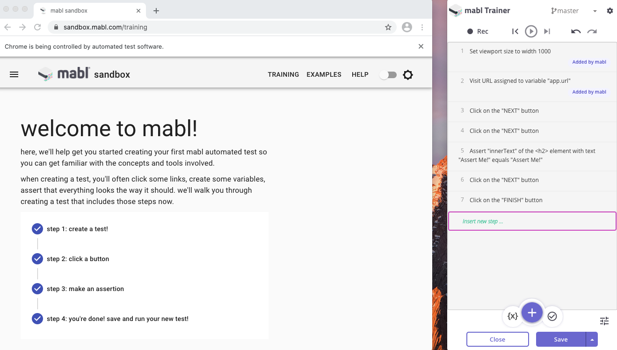Click the brightness sun icon
The height and width of the screenshot is (350, 617).
[408, 75]
